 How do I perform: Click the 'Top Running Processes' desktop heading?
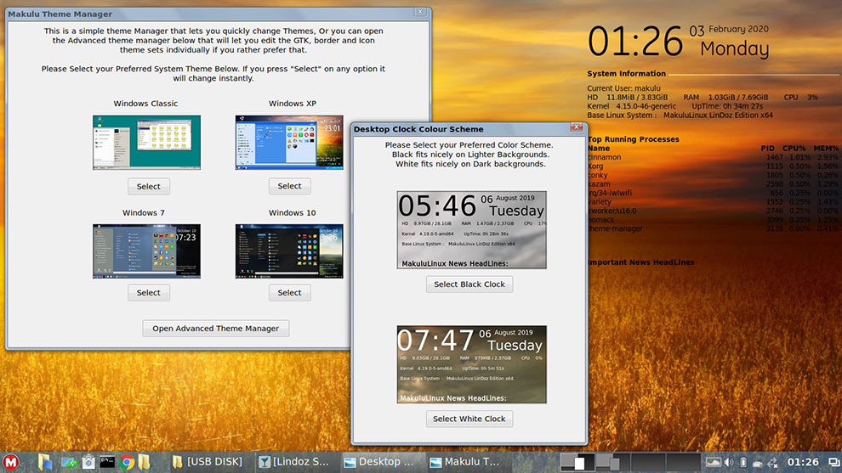pyautogui.click(x=633, y=139)
